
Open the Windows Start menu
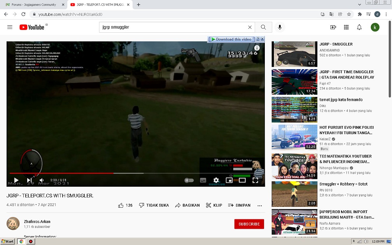[8, 241]
